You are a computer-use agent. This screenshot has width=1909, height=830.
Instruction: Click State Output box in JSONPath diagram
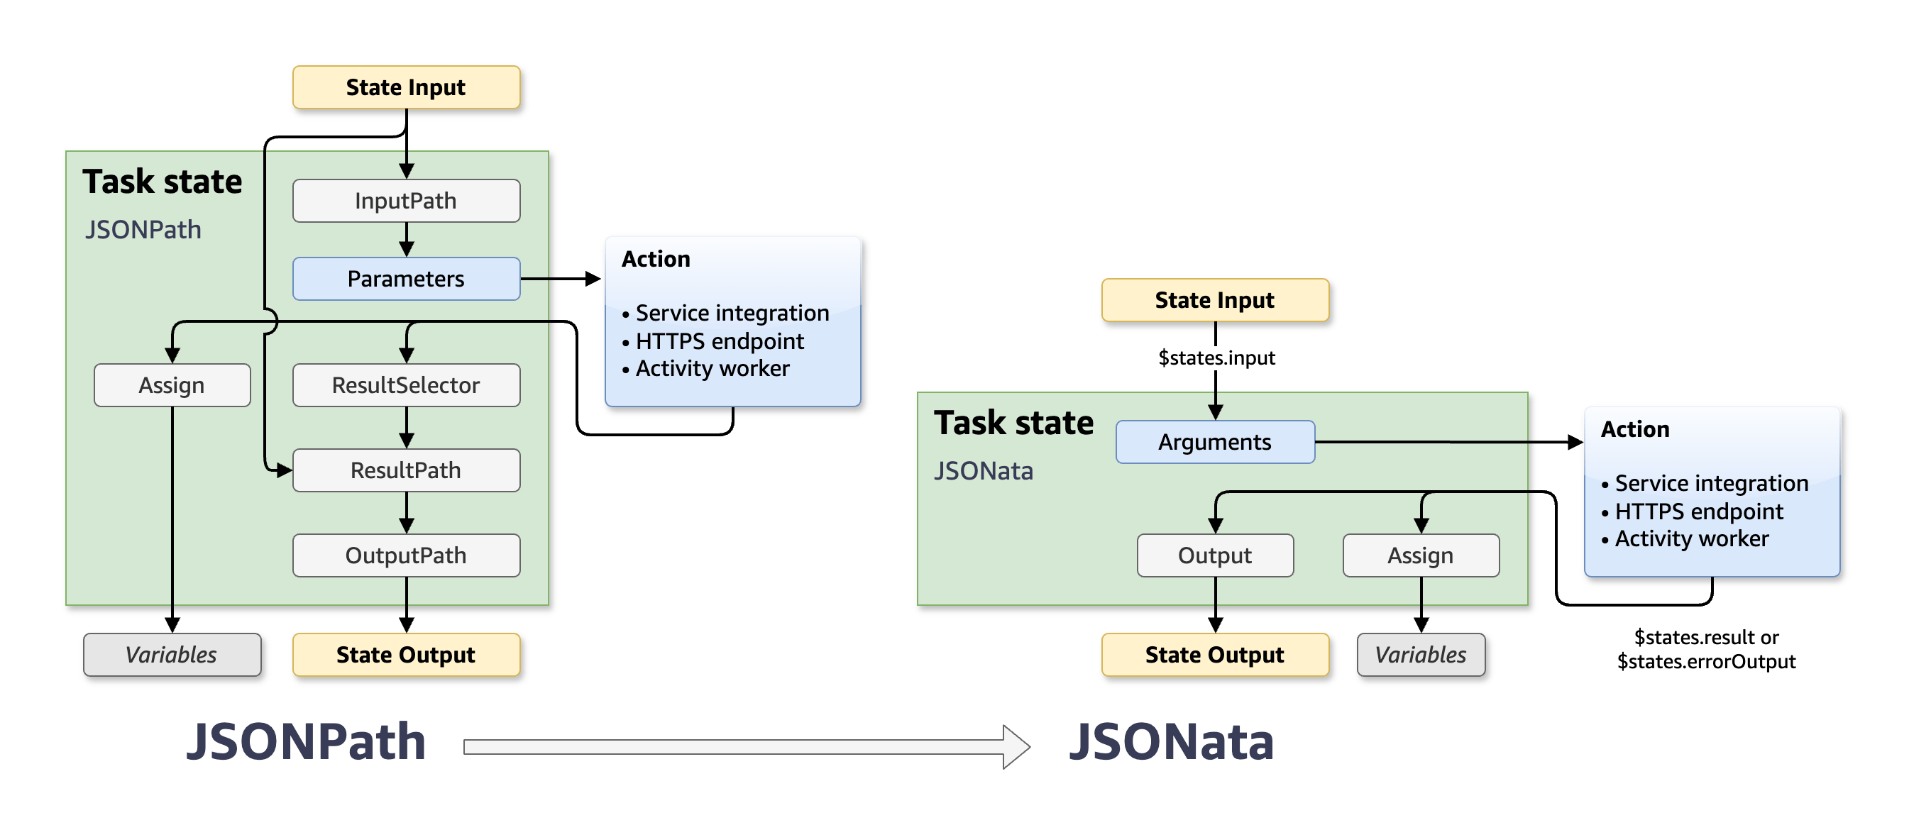pos(406,655)
